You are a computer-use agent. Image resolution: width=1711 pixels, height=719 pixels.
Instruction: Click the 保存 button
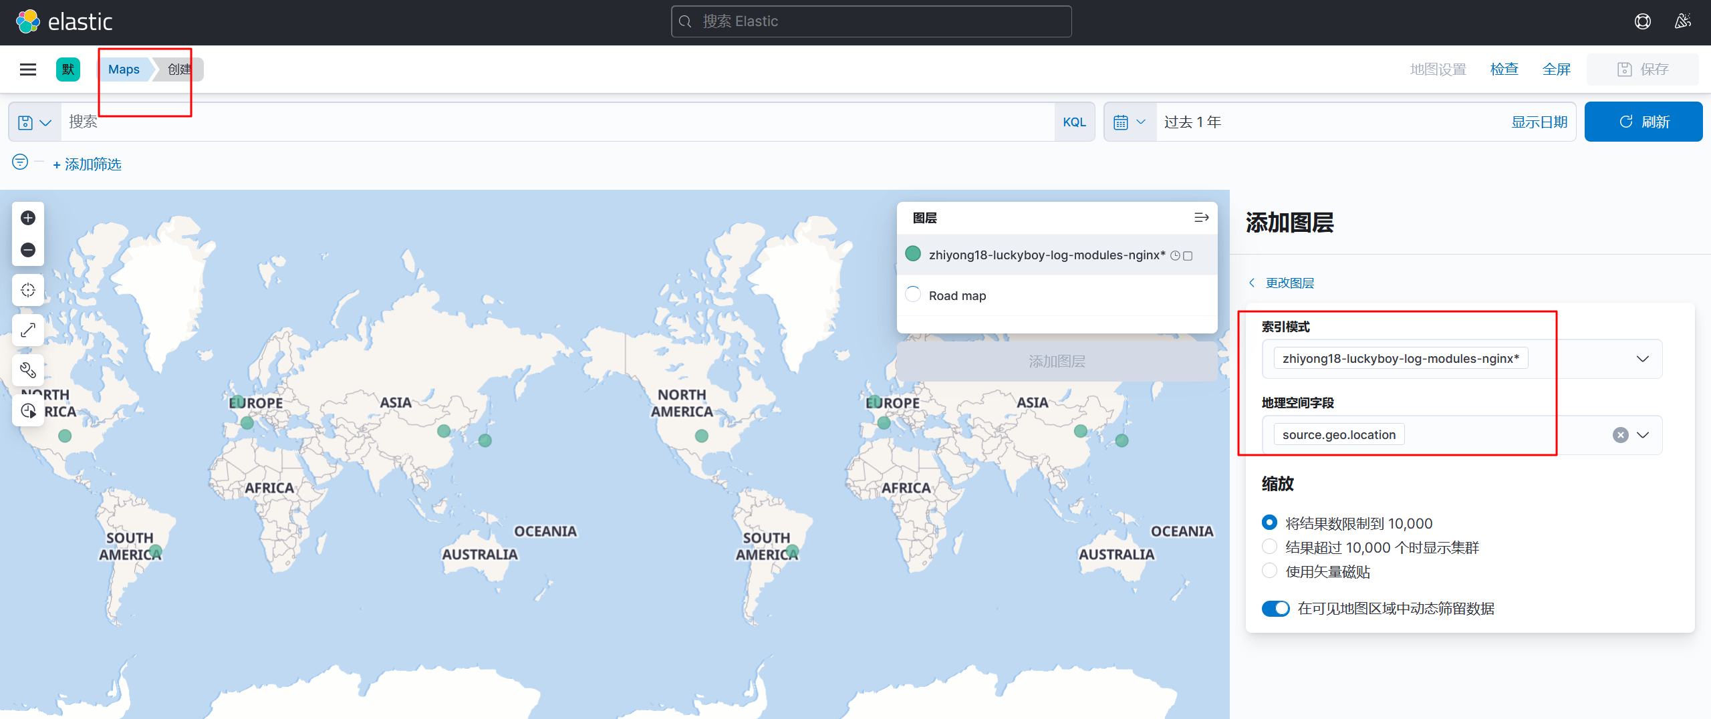tap(1643, 69)
